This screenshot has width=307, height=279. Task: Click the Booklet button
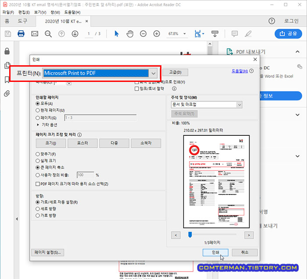[x=146, y=143]
